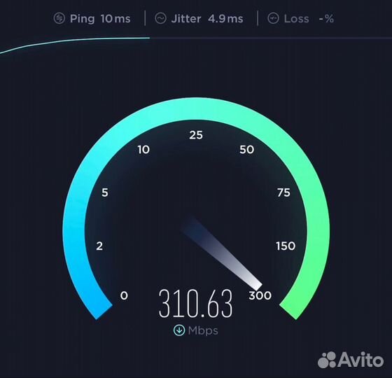Click the 25 mark on the gauge
The height and width of the screenshot is (378, 392).
(196, 135)
